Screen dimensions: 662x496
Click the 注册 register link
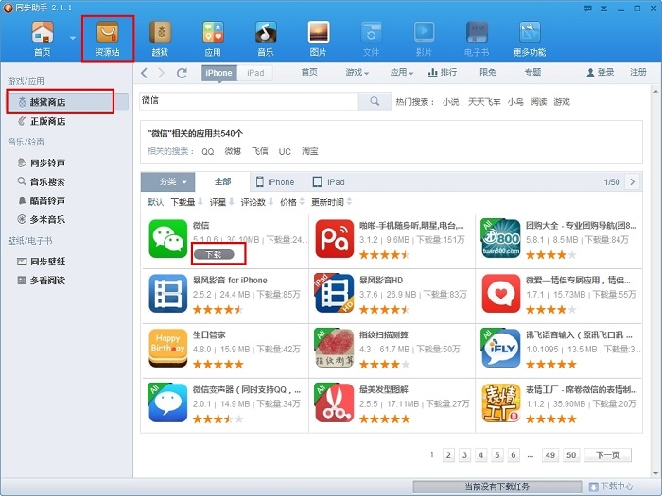(638, 72)
